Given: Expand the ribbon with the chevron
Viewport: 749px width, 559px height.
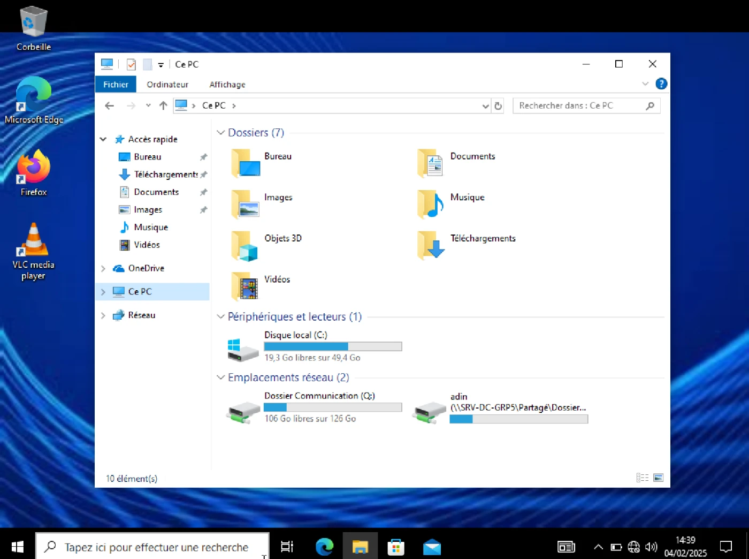Looking at the screenshot, I should coord(645,84).
